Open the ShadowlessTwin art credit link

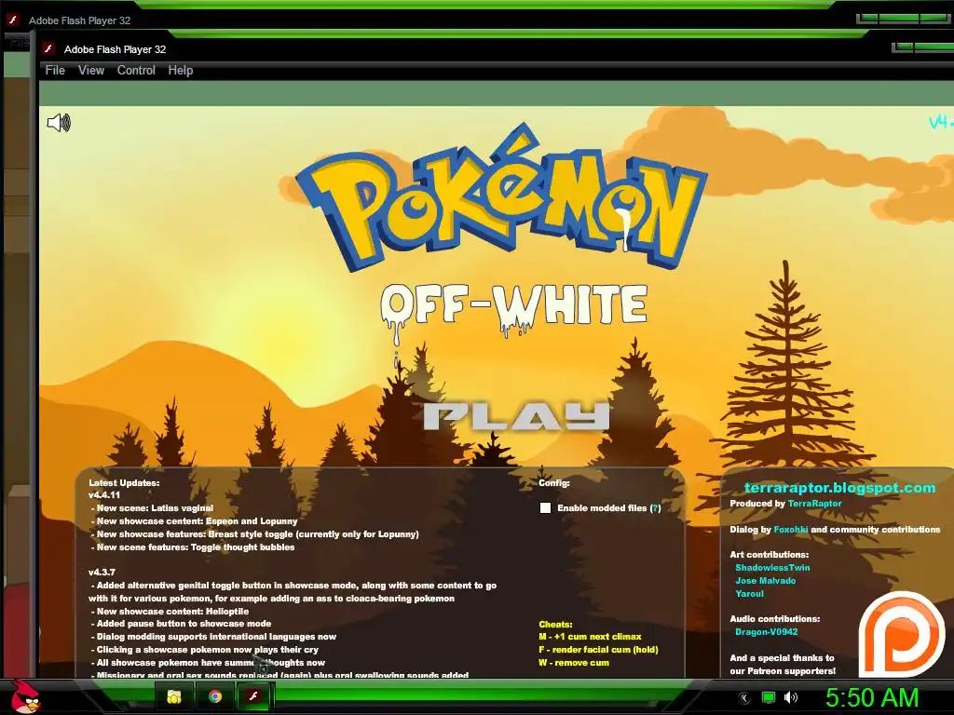772,568
